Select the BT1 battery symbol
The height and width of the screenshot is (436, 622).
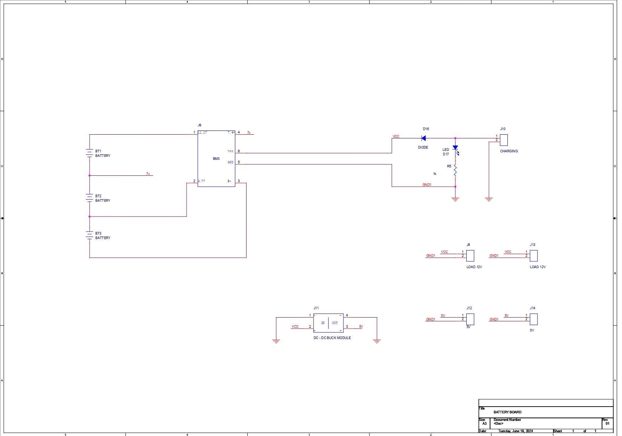89,153
